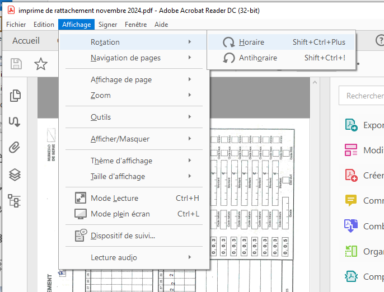Select Mode plein écran menu entry
384x292 pixels.
click(134, 214)
